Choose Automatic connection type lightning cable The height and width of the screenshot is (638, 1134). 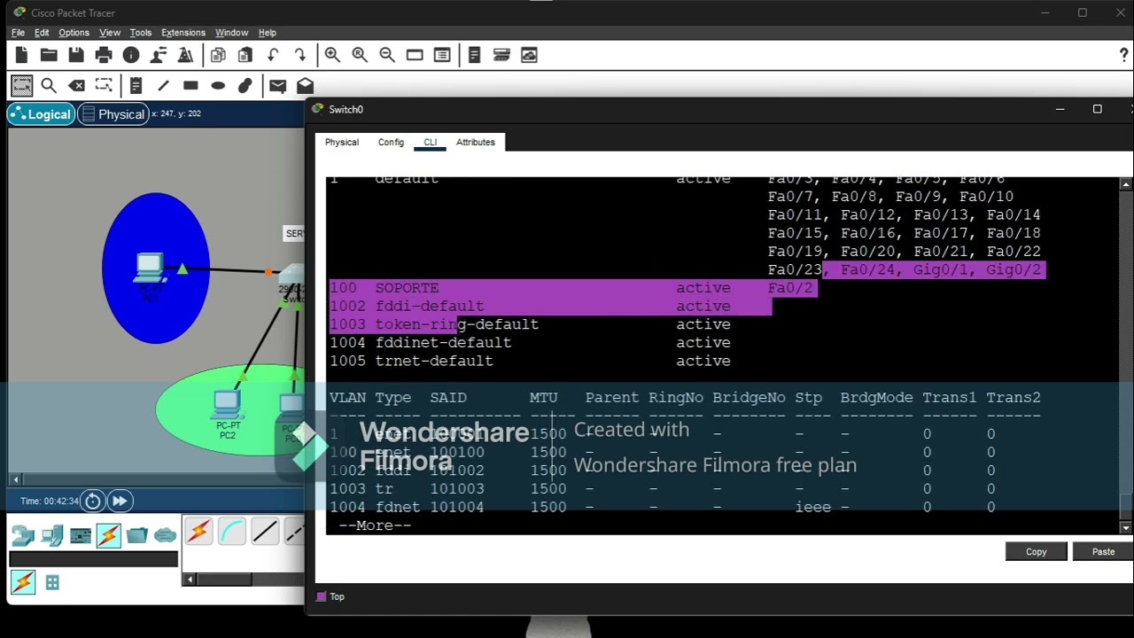(198, 531)
